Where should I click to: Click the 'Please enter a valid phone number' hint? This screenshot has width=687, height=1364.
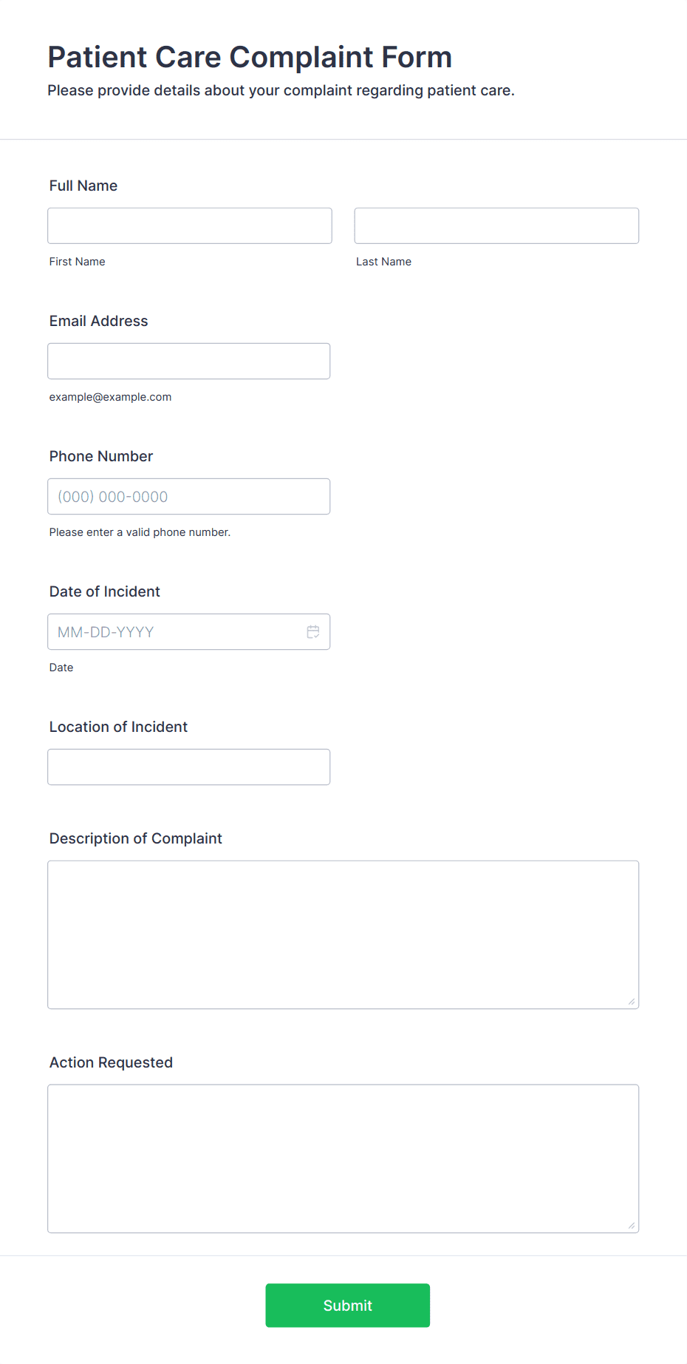point(140,532)
